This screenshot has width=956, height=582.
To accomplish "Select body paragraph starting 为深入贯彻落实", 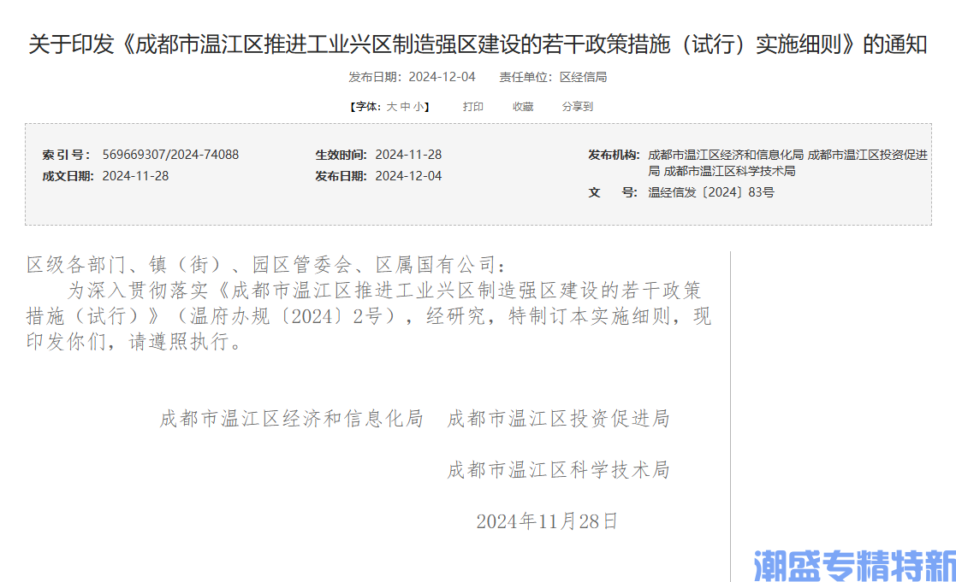I will tap(369, 316).
